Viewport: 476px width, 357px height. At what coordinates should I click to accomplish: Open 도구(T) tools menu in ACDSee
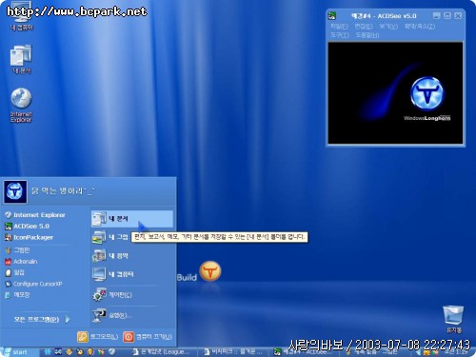pyautogui.click(x=340, y=35)
